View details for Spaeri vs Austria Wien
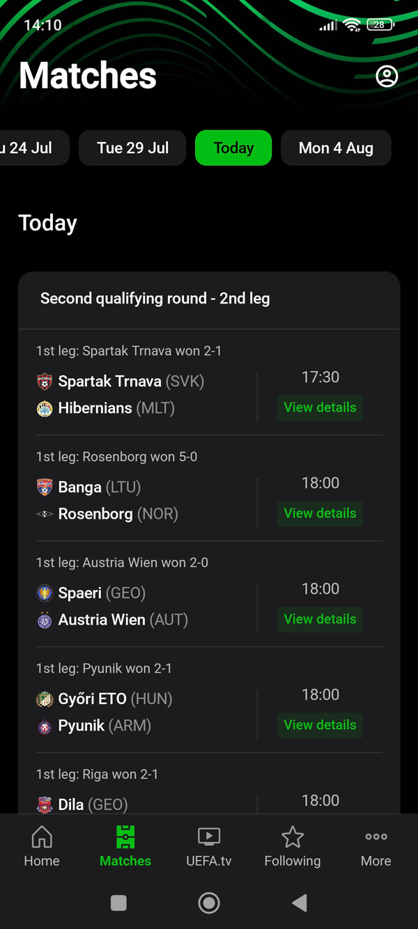This screenshot has width=418, height=929. click(320, 619)
